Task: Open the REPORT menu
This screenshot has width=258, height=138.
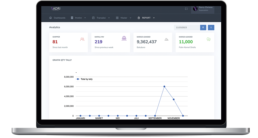Action: 146,18
